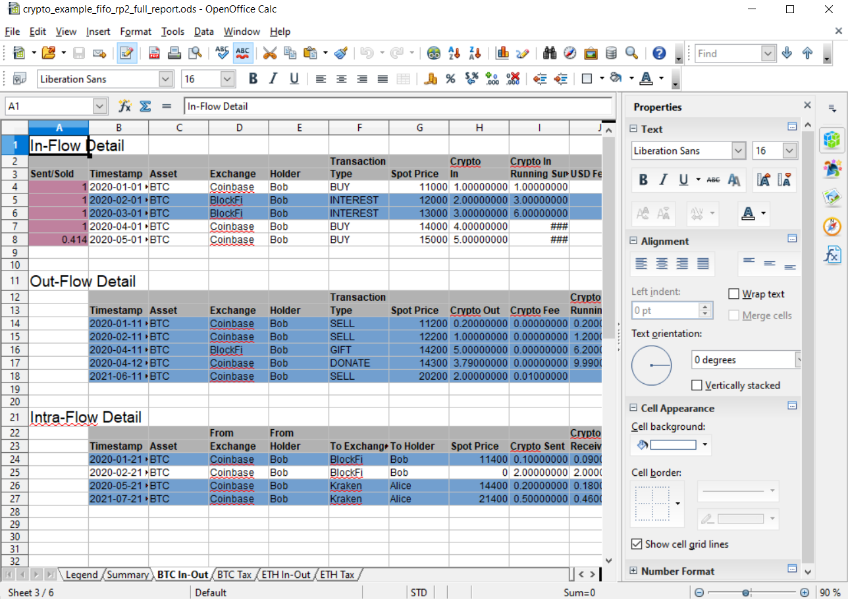Open the Navigator from the sidebar
The height and width of the screenshot is (599, 848).
pos(832,226)
